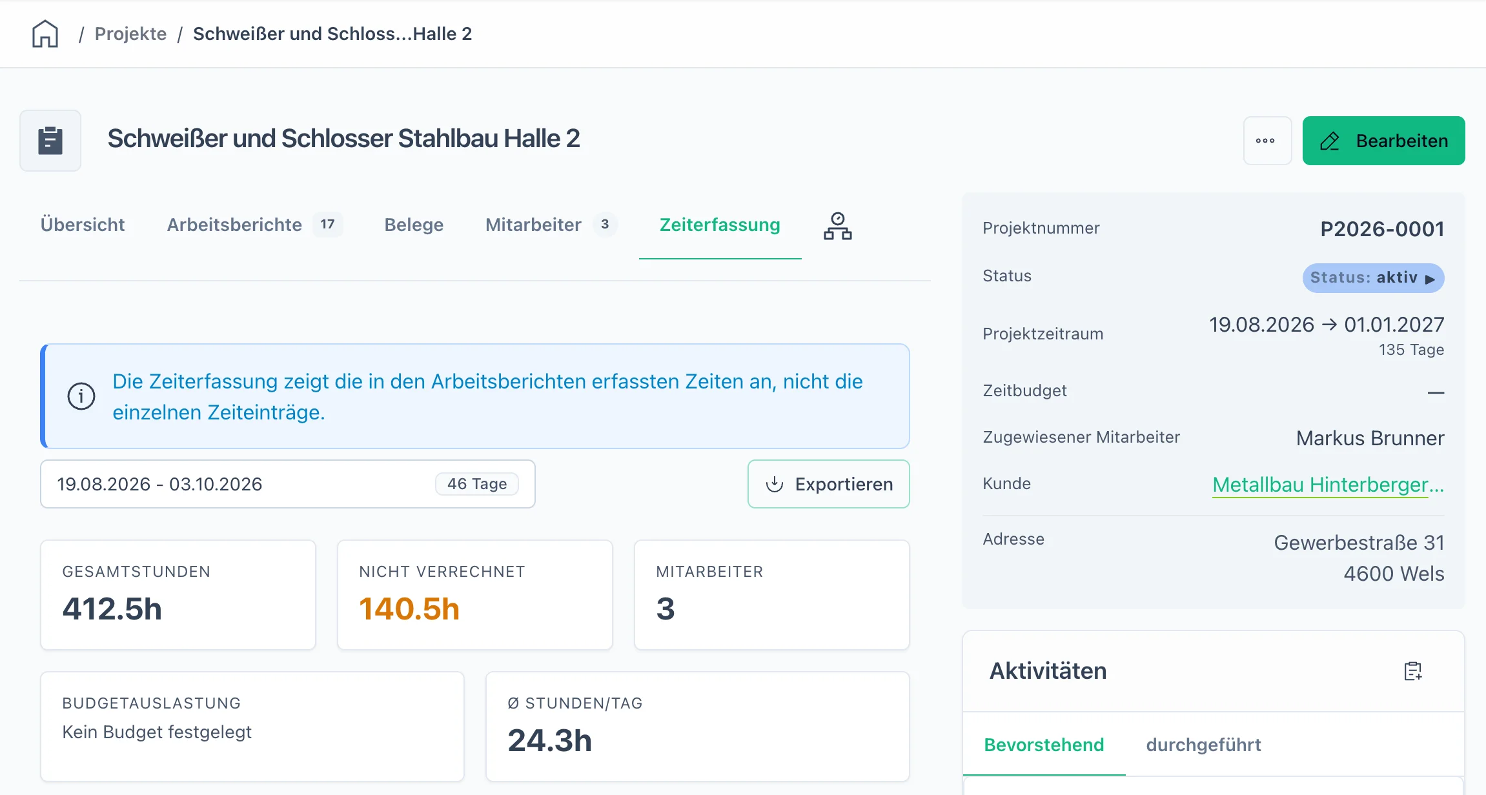This screenshot has height=795, width=1486.
Task: Click the 135 Tage duration text
Action: pos(1411,350)
